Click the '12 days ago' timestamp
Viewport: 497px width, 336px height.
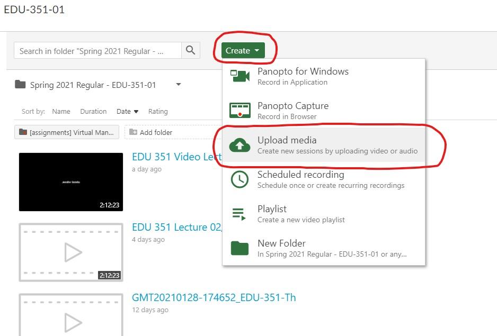point(150,310)
